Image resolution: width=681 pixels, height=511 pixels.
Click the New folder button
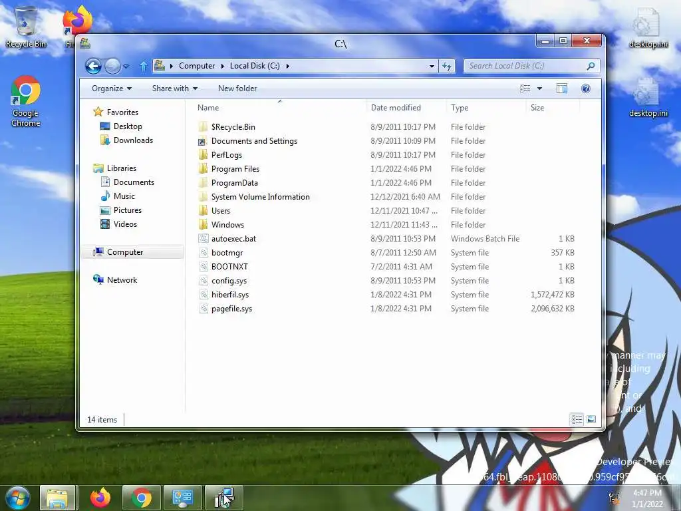point(237,88)
